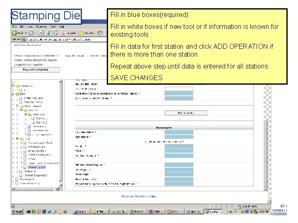This screenshot has height=223, width=298.
Task: Select Documents in the tree
Action: 27,179
